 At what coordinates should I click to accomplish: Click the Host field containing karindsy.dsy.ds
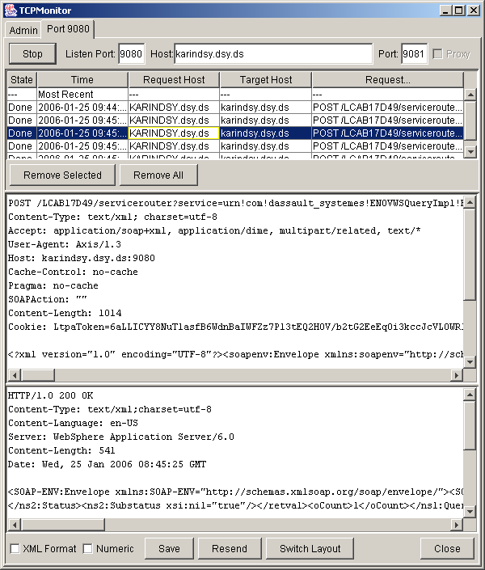point(273,54)
